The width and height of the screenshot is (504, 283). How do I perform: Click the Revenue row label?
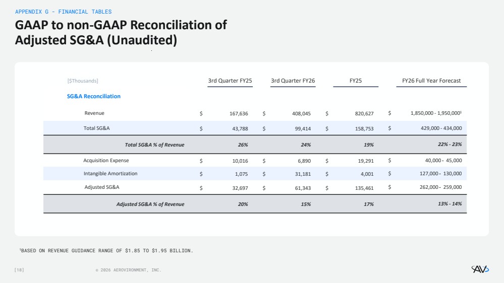[x=94, y=113]
